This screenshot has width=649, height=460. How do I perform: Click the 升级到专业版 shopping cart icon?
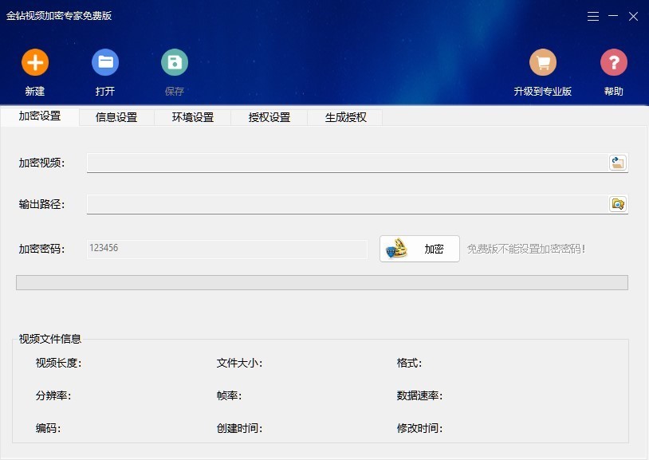[x=543, y=62]
